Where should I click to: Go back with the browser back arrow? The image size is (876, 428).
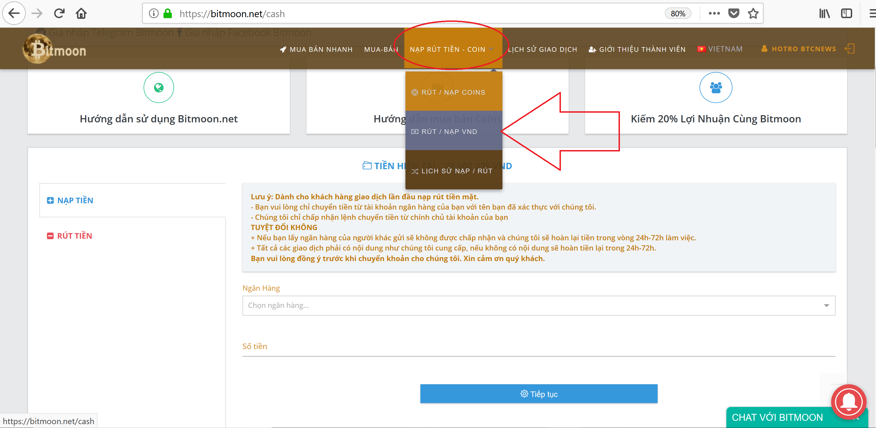(14, 14)
